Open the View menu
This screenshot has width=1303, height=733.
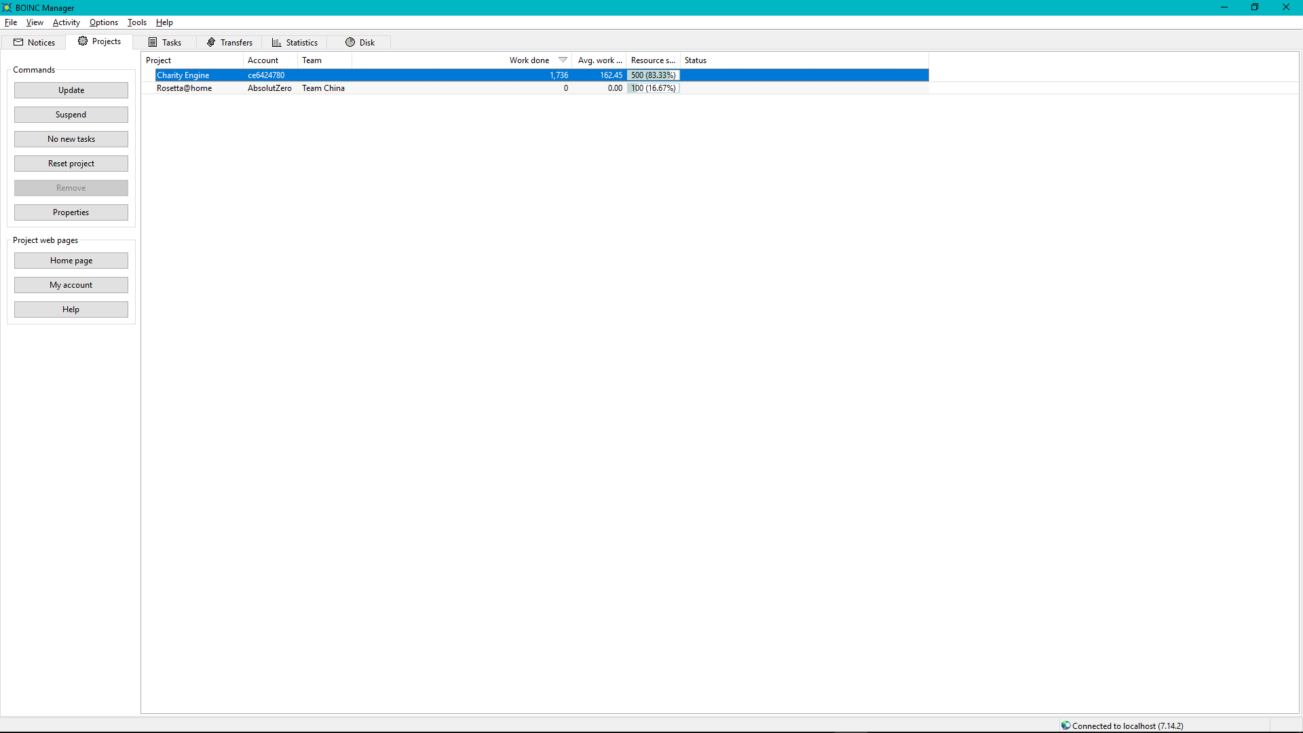[x=35, y=22]
